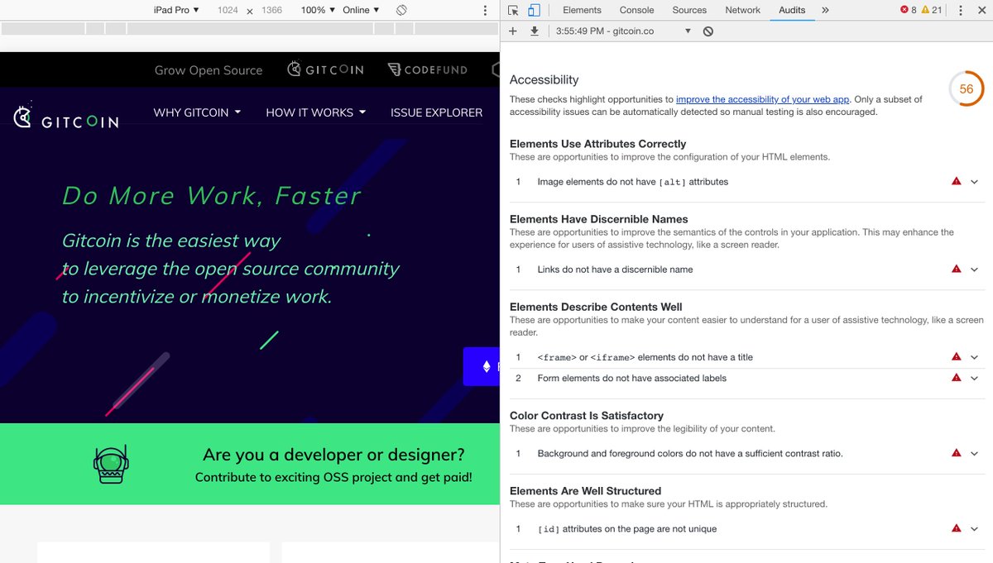This screenshot has height=563, width=993.
Task: Click the Gitcoin logo in top bar
Action: coord(325,69)
